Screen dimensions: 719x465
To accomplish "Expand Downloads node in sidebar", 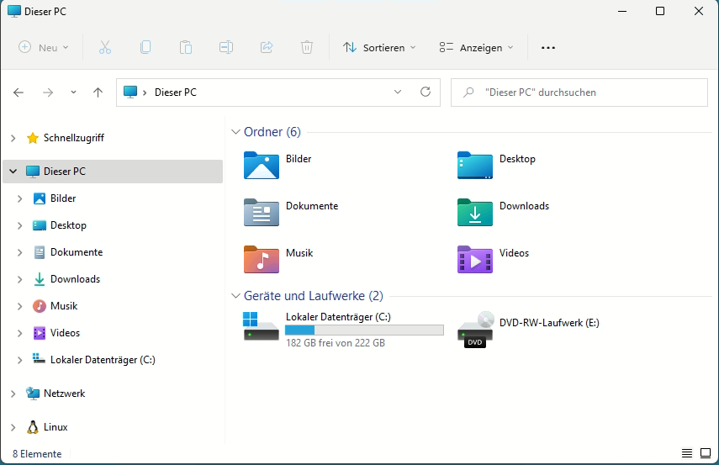I will [x=19, y=279].
